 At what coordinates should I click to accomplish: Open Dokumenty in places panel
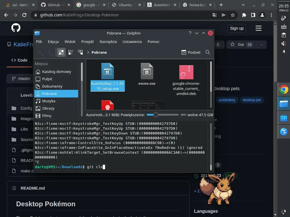(56, 86)
